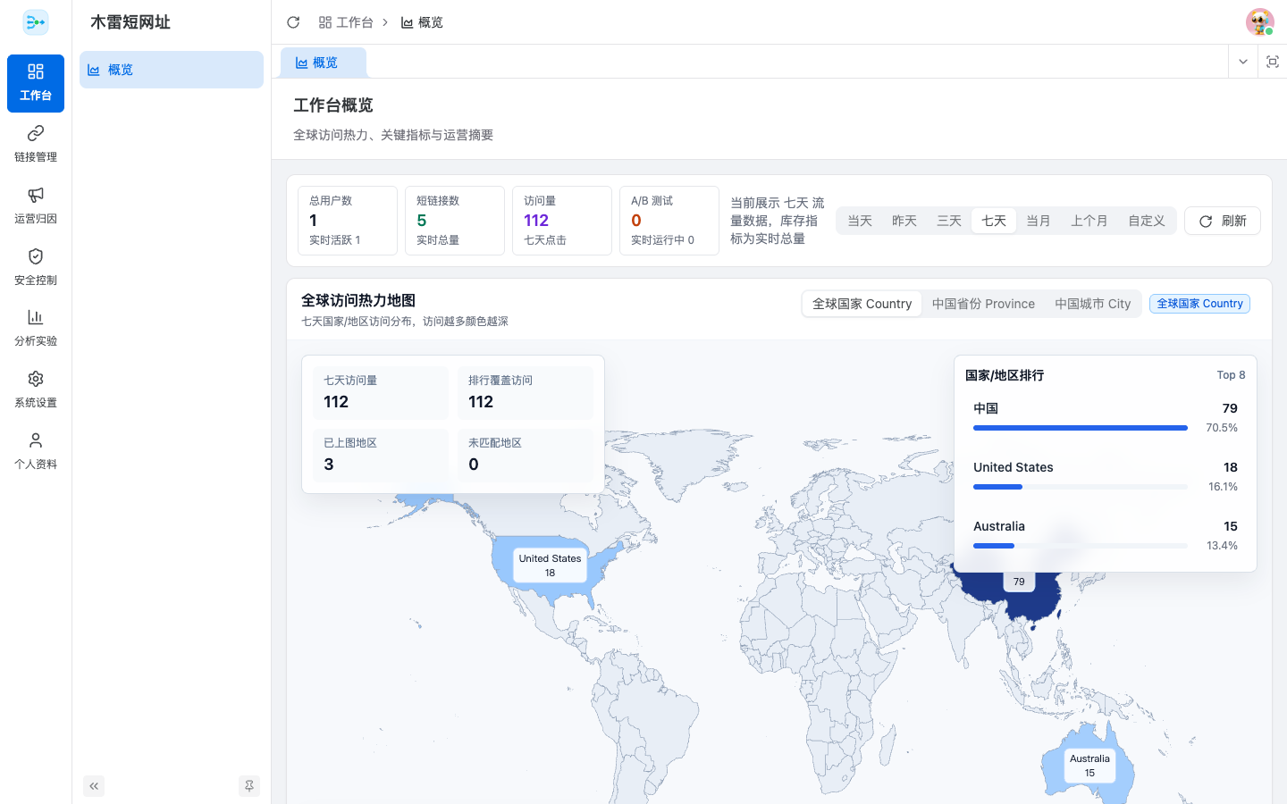Click 工作台 breadcrumb
The width and height of the screenshot is (1287, 804).
(x=346, y=22)
